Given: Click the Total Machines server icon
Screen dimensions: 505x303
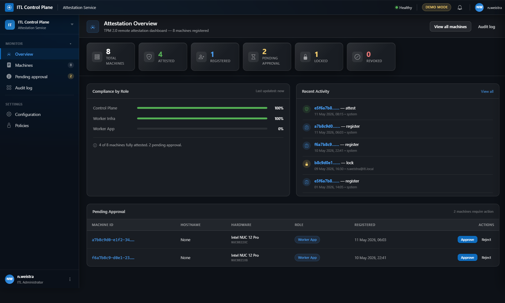Looking at the screenshot, I should click(97, 57).
